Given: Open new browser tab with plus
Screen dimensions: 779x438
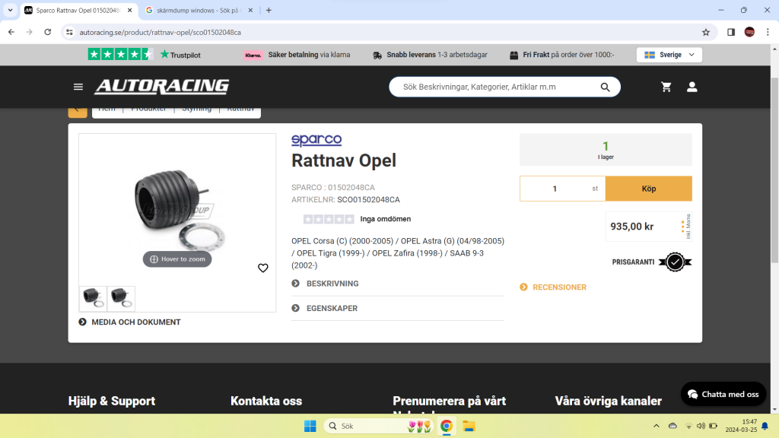Looking at the screenshot, I should tap(269, 10).
